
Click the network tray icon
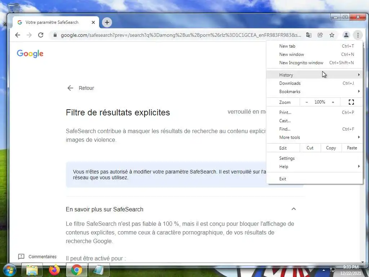pyautogui.click(x=333, y=270)
